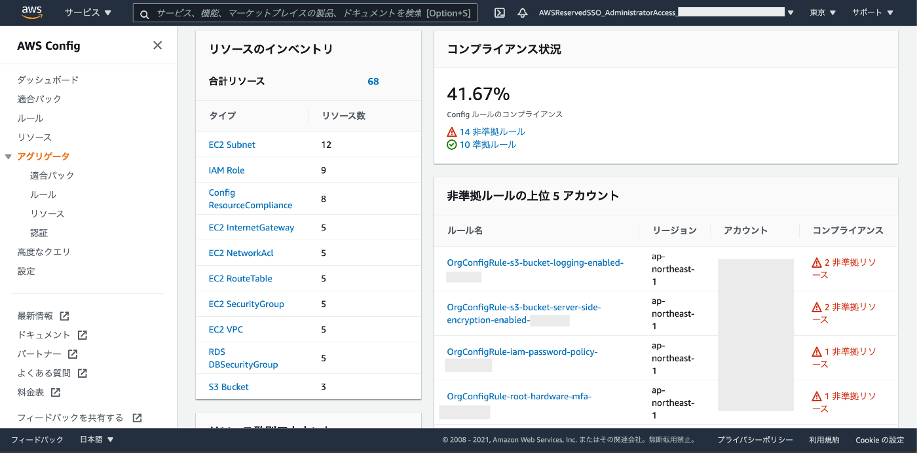This screenshot has width=917, height=453.
Task: Open external link icon next to フィードバックを共有する
Action: [137, 418]
